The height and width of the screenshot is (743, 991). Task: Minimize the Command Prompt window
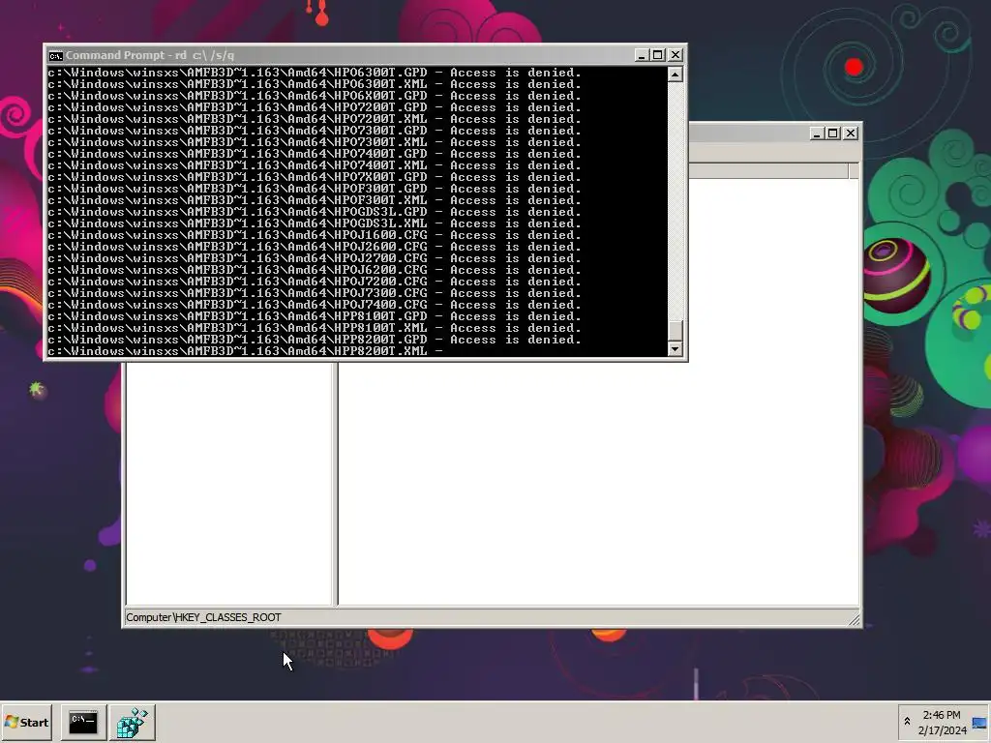641,55
